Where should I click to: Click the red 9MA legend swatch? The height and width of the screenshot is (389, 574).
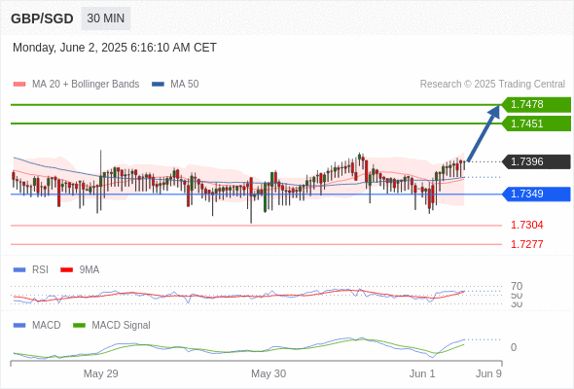click(x=66, y=270)
